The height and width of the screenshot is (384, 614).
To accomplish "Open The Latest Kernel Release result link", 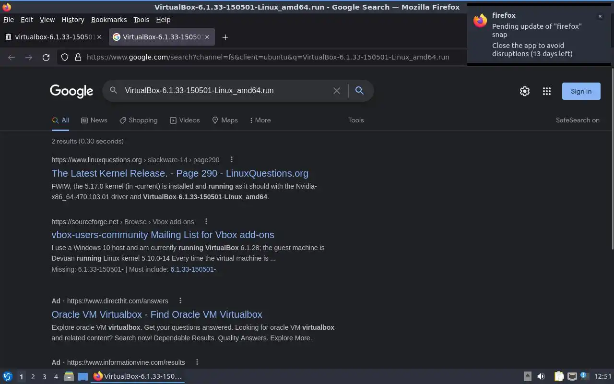I will (180, 173).
